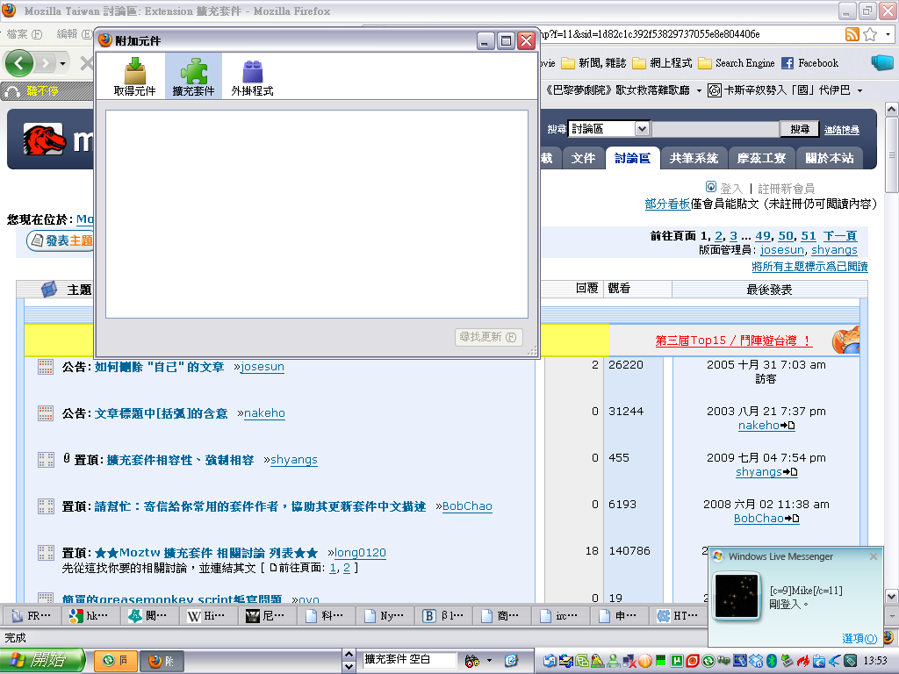
Task: Click the Windows 開始 Start button
Action: click(42, 660)
